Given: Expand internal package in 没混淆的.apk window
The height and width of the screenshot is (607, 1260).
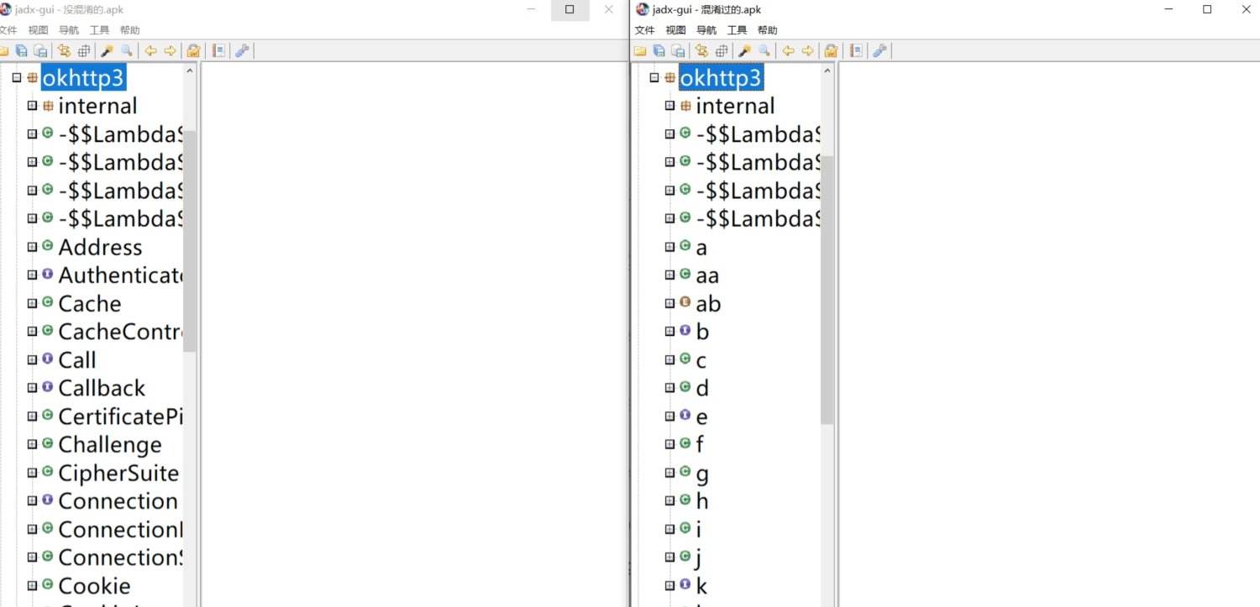Looking at the screenshot, I should (32, 106).
